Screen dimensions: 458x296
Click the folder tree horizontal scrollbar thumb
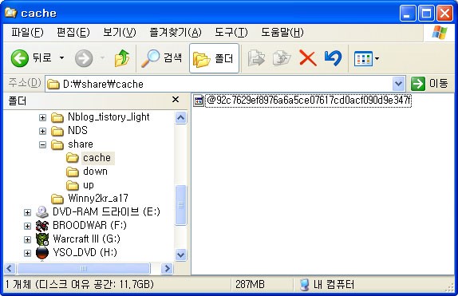tap(84, 268)
